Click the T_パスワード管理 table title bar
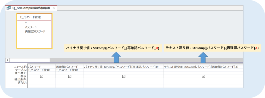This screenshot has height=98, width=265. (34, 17)
